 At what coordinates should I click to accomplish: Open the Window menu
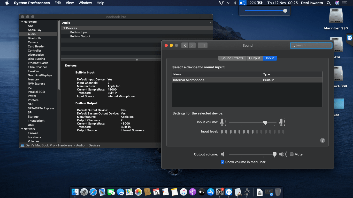coord(85,3)
